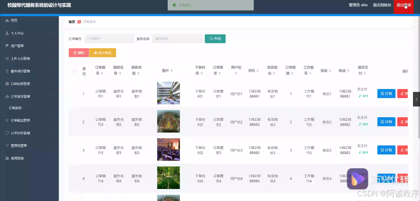Open the 首页 sidebar menu item
The height and width of the screenshot is (201, 420).
[x=29, y=20]
